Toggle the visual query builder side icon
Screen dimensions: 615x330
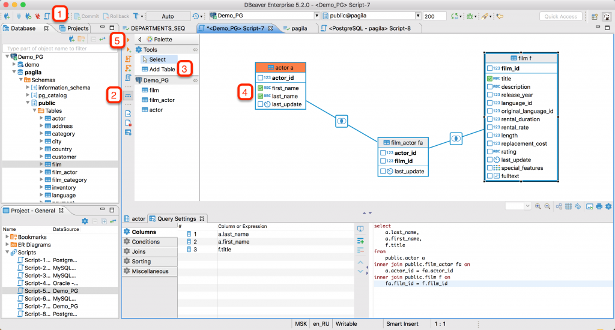pos(129,95)
